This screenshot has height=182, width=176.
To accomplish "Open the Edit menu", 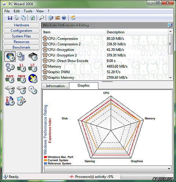I will pyautogui.click(x=16, y=11).
